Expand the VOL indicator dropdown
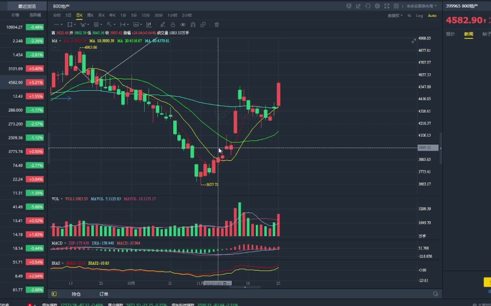Viewport: 491px width, 306px height. click(62, 199)
